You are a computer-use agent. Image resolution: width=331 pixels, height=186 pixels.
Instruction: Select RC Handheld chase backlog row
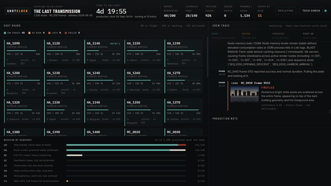104,161
